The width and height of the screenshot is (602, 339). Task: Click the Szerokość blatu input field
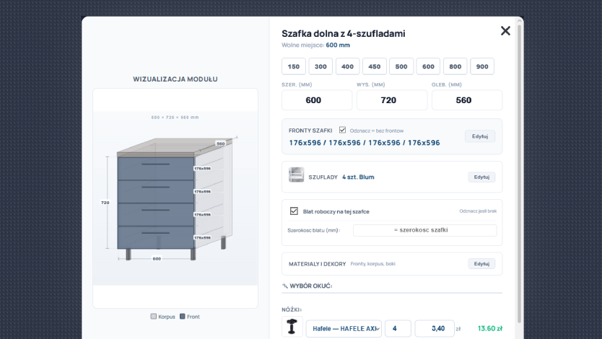pyautogui.click(x=424, y=230)
